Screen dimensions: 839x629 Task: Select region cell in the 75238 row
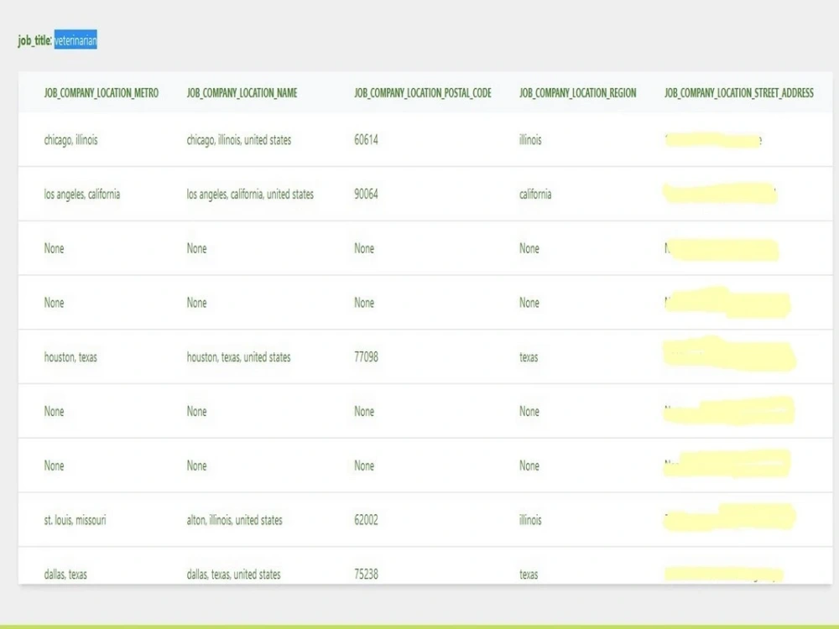pos(529,574)
